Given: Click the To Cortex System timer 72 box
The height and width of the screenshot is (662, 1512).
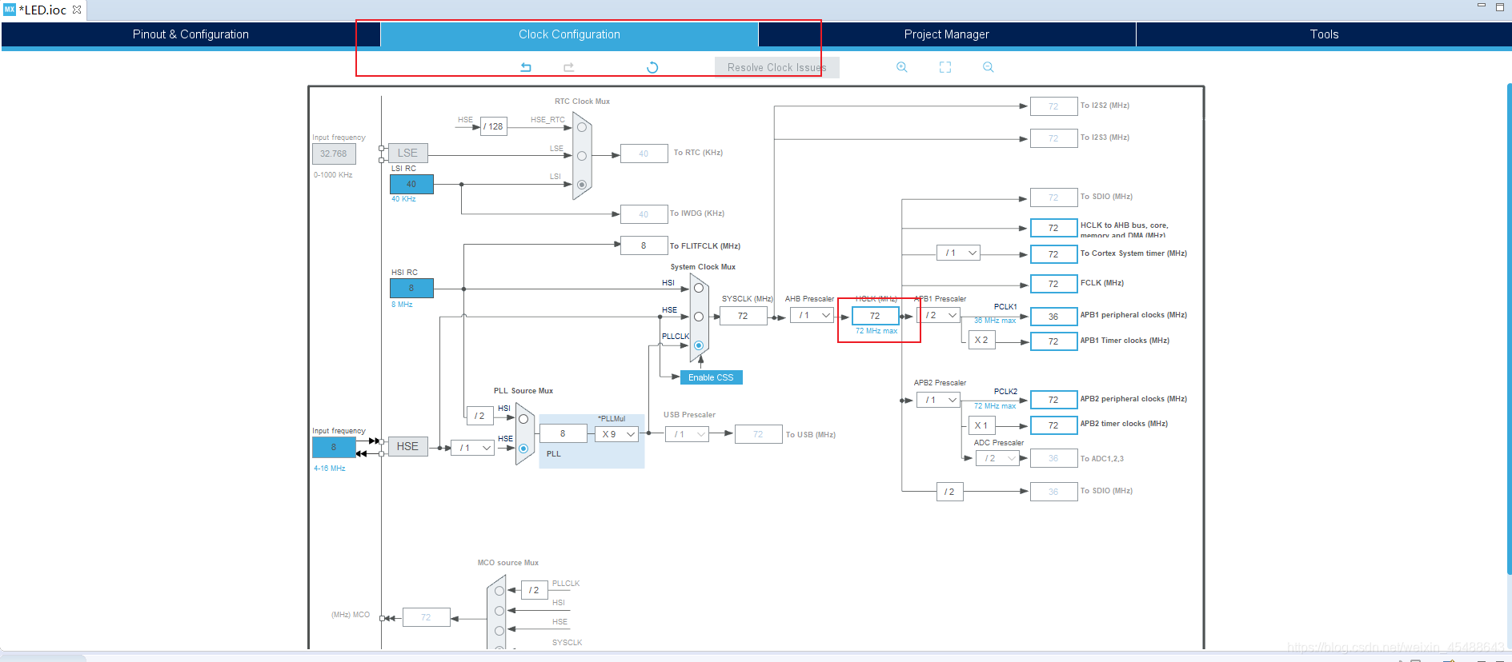Looking at the screenshot, I should pyautogui.click(x=1053, y=254).
